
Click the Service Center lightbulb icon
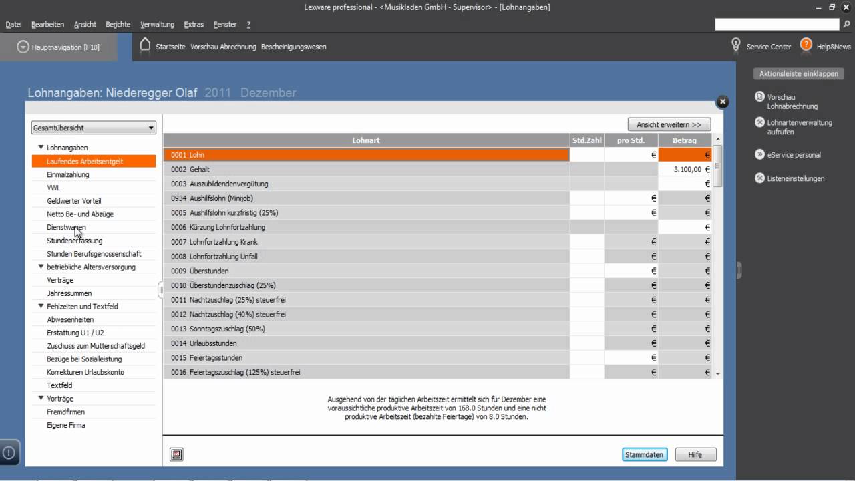[x=736, y=45]
